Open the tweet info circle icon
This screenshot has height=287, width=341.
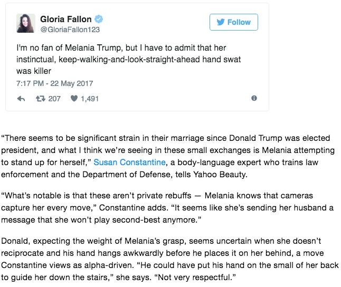(x=254, y=98)
